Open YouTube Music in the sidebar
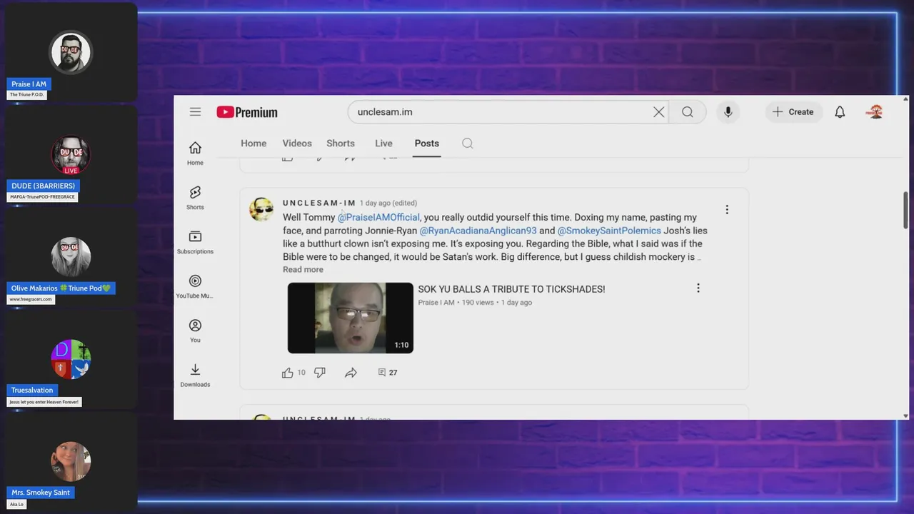The width and height of the screenshot is (914, 514). (x=195, y=286)
